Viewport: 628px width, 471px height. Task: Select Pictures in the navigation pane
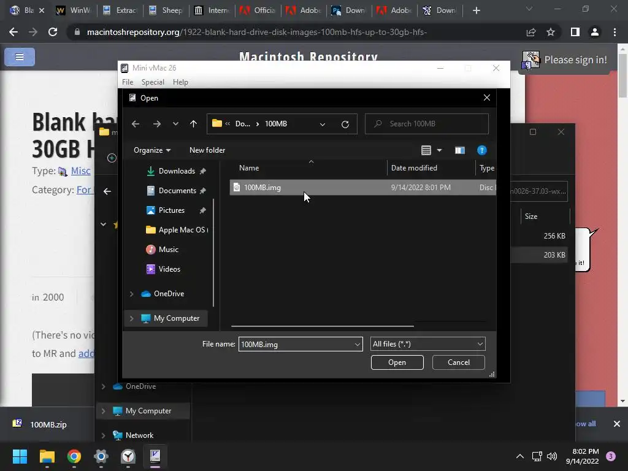[172, 210]
